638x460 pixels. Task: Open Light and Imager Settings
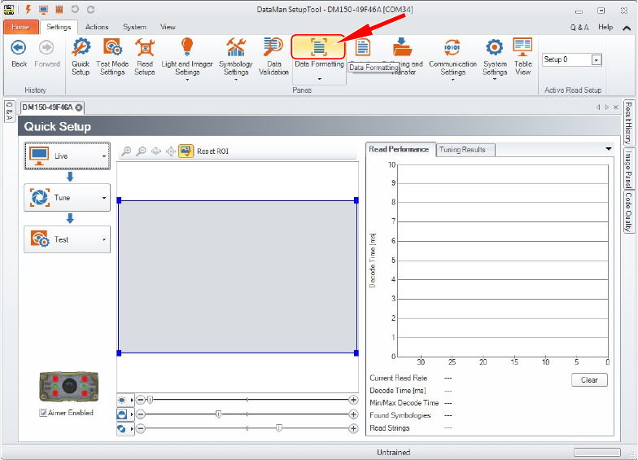click(x=187, y=57)
